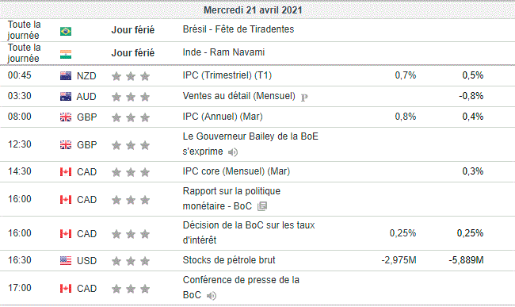Open IPC (Trimestriel) (T1) event
Screen dimensions: 515x307
227,75
